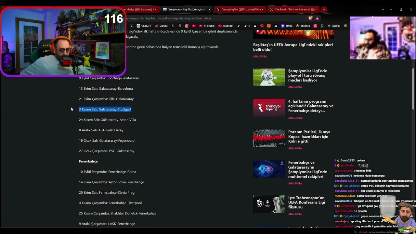Open the Paspektif YouTube bookmark

tap(226, 26)
